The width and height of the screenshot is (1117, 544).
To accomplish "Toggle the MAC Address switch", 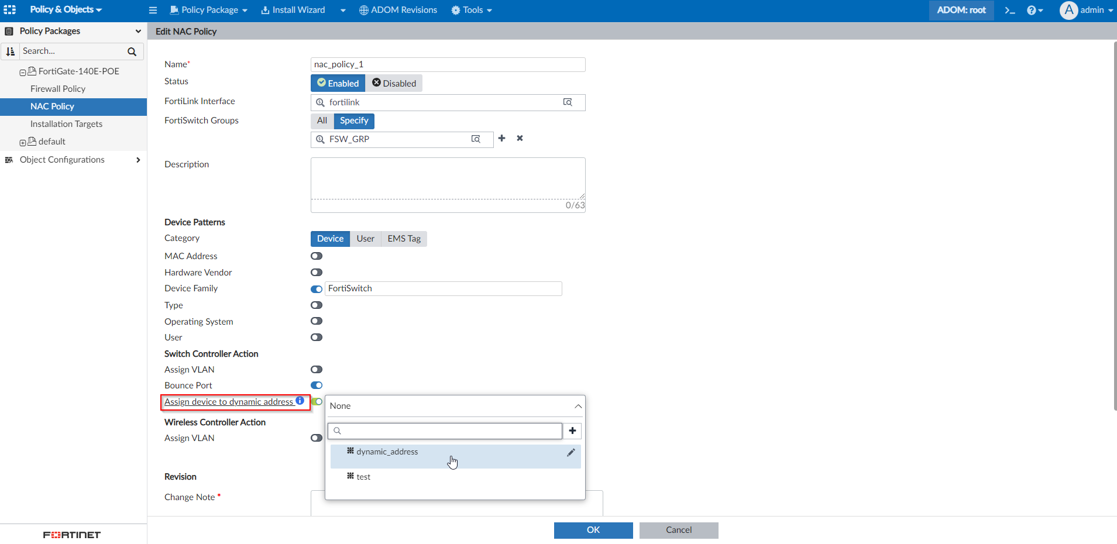I will [x=317, y=256].
